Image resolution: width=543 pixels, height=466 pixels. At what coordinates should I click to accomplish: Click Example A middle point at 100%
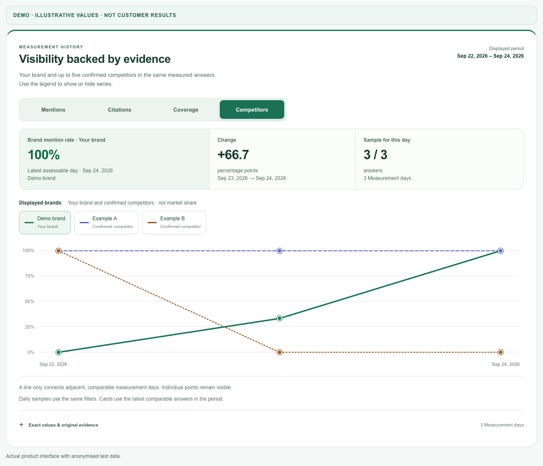[x=280, y=251]
